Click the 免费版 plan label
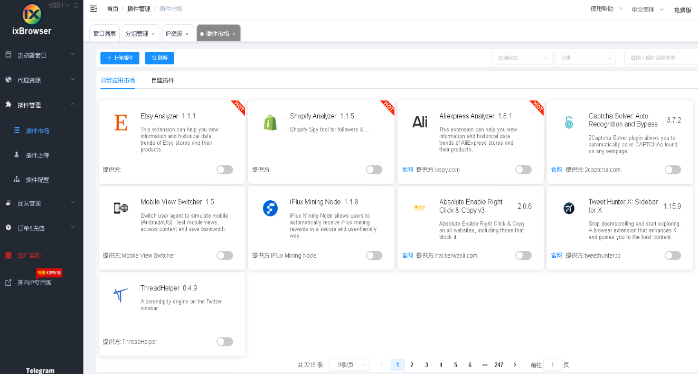The height and width of the screenshot is (374, 698). pyautogui.click(x=683, y=10)
